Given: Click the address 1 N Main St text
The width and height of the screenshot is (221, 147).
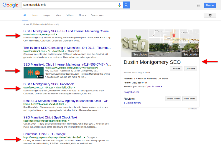Looking at the screenshot, I should [x=151, y=79].
